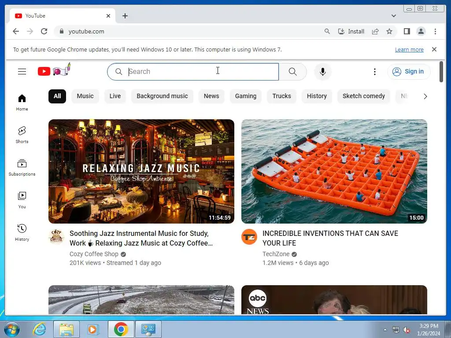Viewport: 451px width, 338px height.
Task: Open the orange inflatable raft video thumbnail
Action: 334,171
